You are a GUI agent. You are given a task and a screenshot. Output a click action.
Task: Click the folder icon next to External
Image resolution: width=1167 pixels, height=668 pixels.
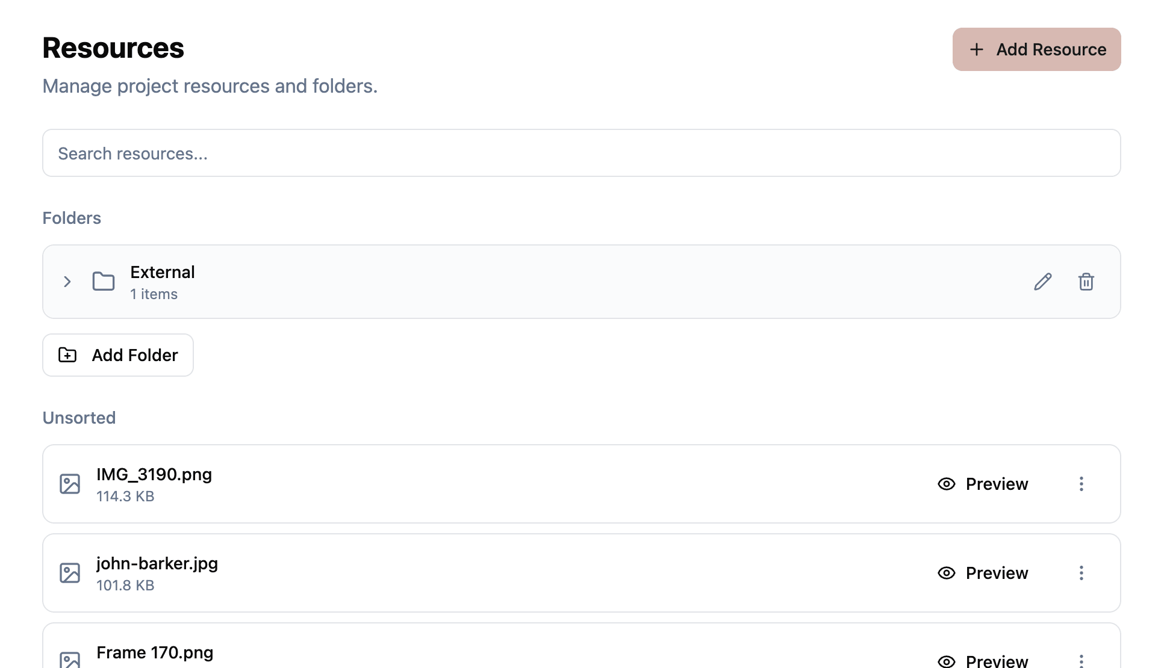click(x=103, y=282)
